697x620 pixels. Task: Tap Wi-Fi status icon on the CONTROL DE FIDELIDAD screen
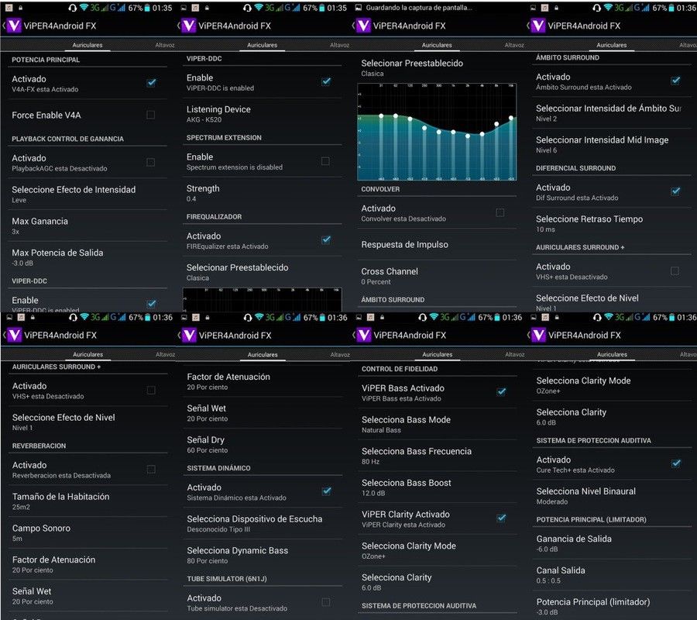pos(434,317)
